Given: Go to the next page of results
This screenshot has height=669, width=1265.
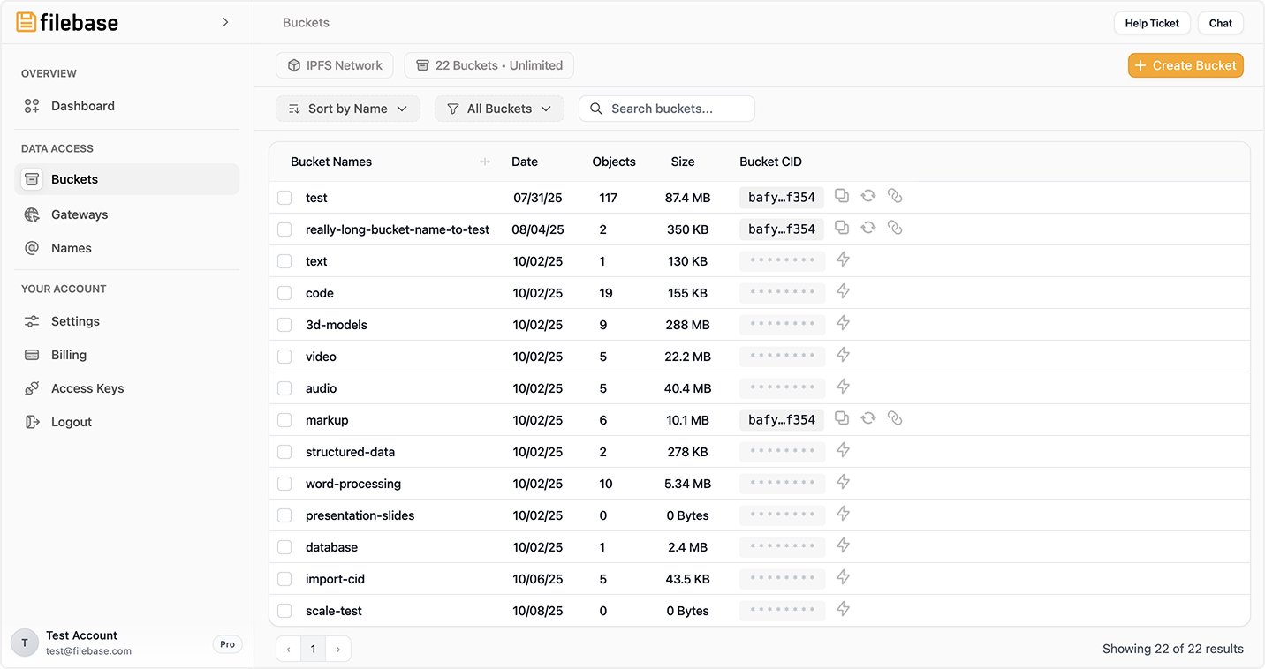Looking at the screenshot, I should (x=338, y=650).
